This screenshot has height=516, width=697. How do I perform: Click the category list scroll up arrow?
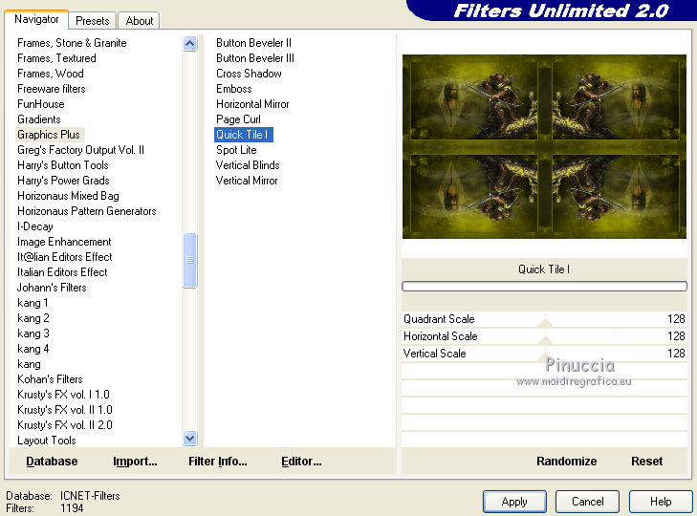click(190, 44)
